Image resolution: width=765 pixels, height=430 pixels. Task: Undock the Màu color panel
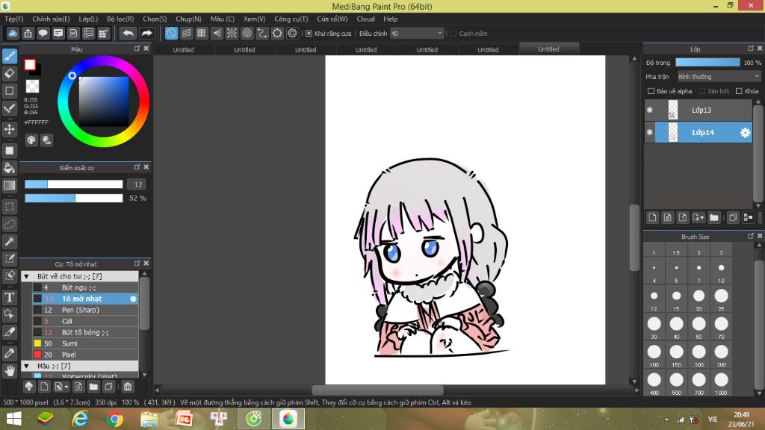coord(137,49)
